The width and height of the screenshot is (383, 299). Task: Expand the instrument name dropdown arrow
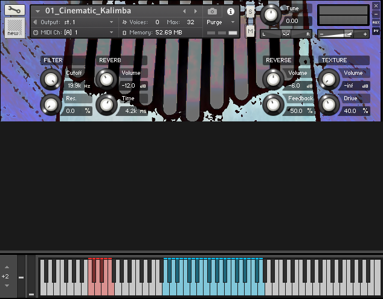coord(37,11)
